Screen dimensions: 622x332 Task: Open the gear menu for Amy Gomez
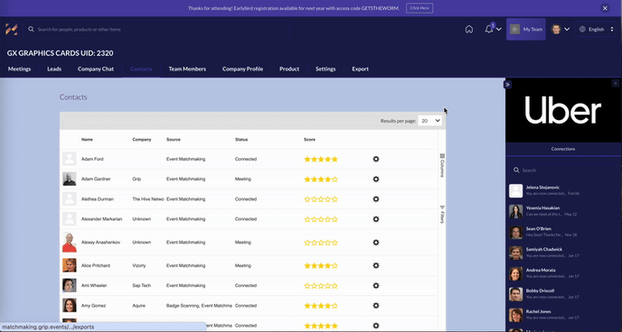click(x=376, y=306)
